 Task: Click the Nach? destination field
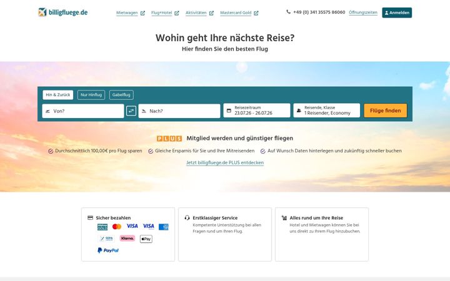click(x=179, y=111)
